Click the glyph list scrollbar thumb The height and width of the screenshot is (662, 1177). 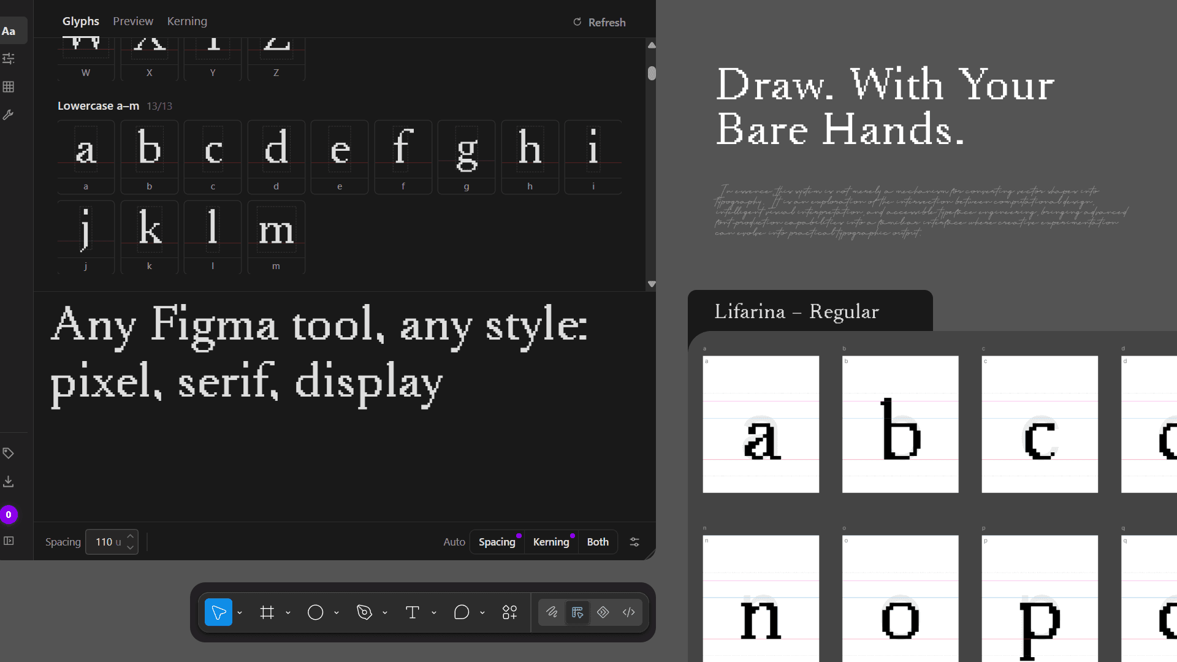tap(652, 73)
